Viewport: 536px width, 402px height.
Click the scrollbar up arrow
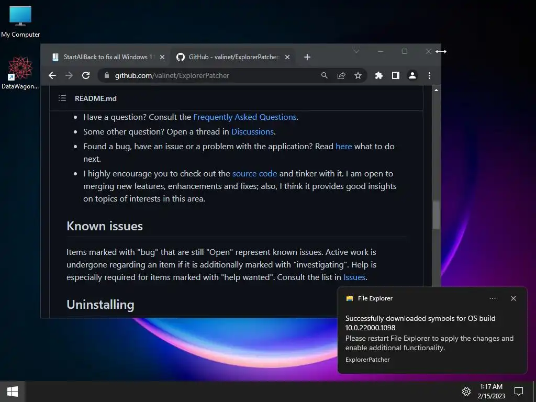436,90
